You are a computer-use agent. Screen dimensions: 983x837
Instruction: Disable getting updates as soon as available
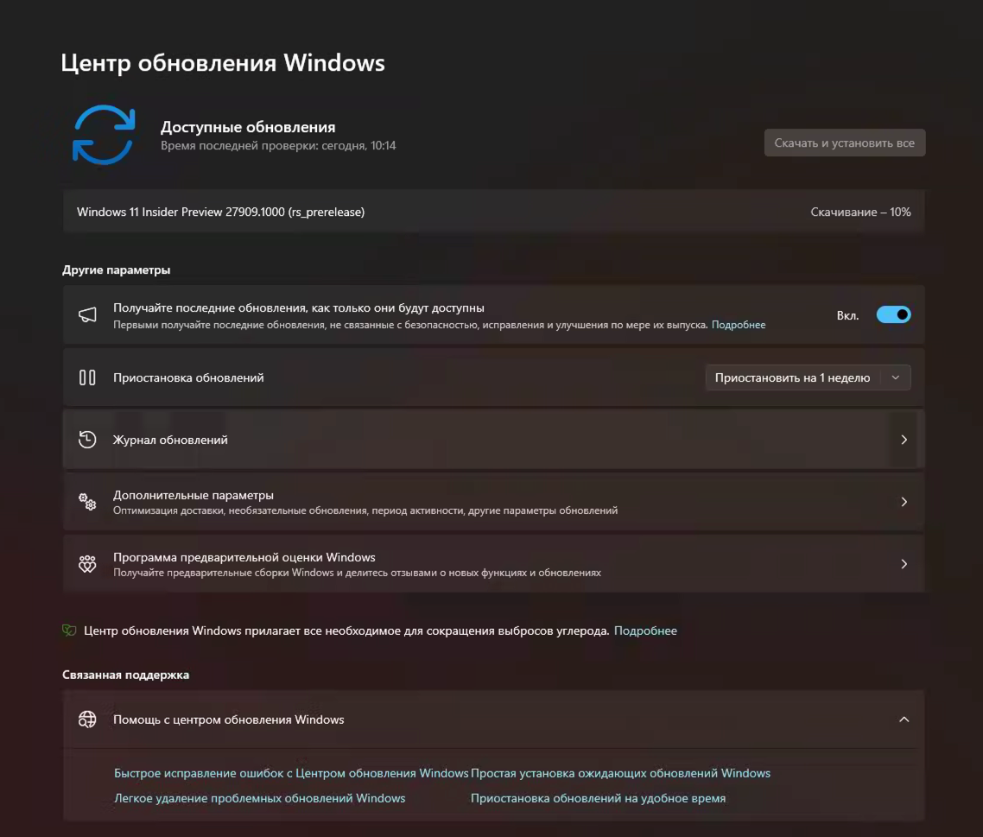click(894, 314)
